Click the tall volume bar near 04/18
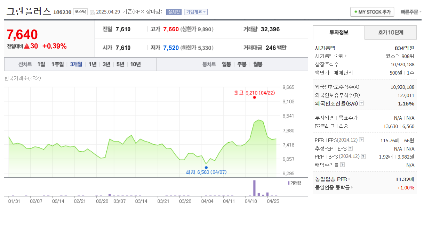 (x=254, y=188)
